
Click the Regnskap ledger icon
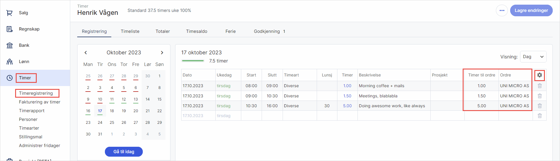point(10,29)
